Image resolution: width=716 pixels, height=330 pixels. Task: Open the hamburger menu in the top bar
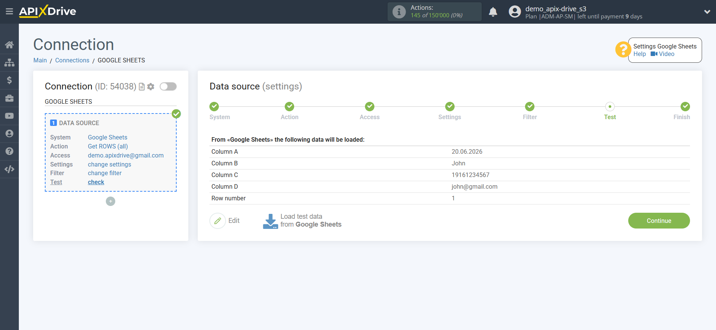click(x=9, y=12)
